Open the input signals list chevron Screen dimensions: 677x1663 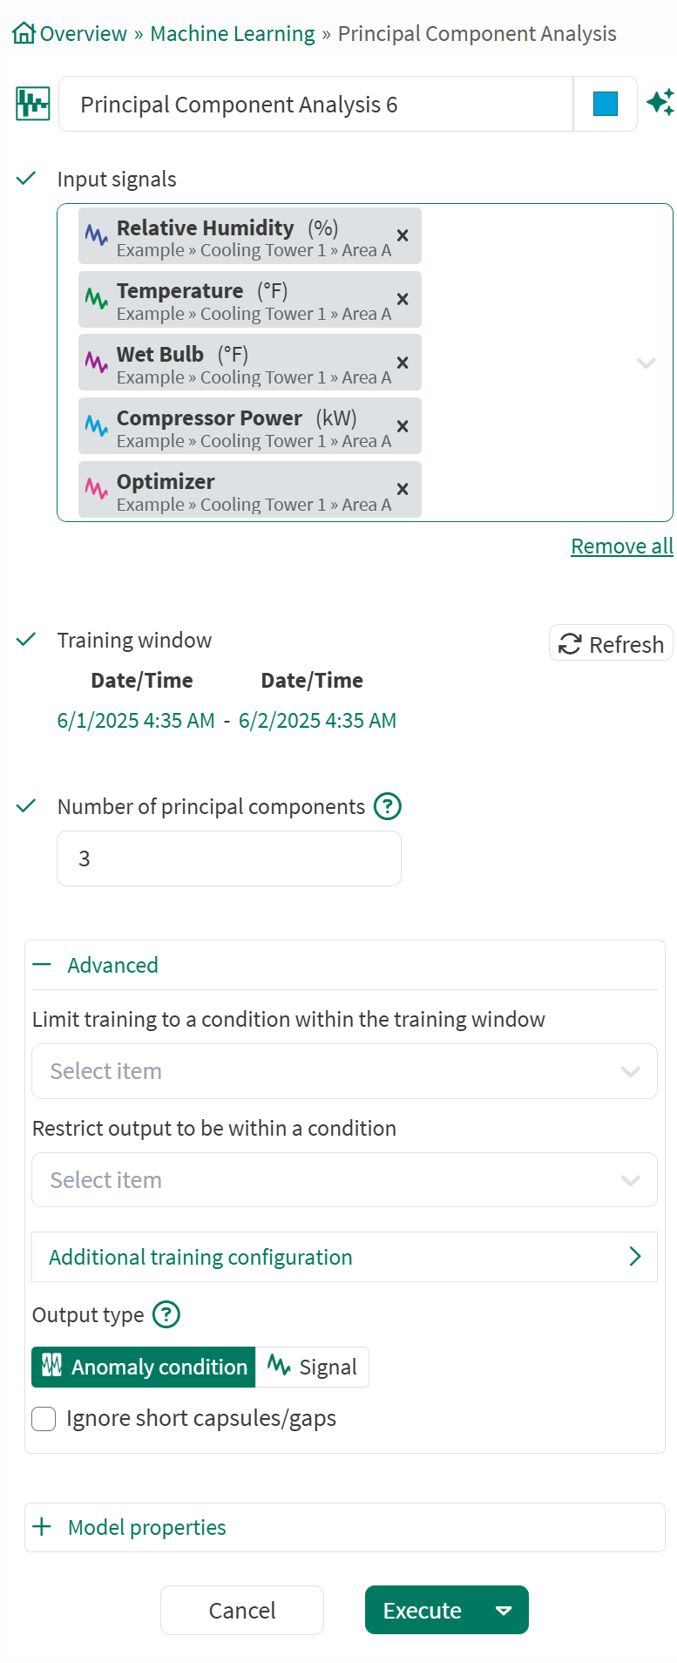tap(646, 363)
